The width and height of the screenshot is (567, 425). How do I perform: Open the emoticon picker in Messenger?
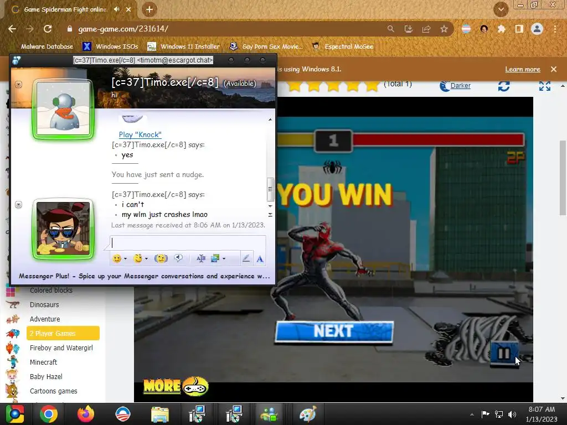[x=116, y=258]
